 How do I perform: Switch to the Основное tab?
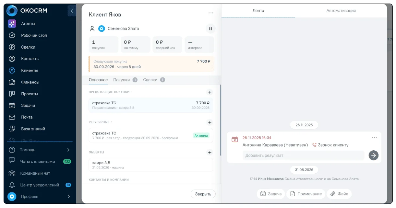pyautogui.click(x=98, y=80)
